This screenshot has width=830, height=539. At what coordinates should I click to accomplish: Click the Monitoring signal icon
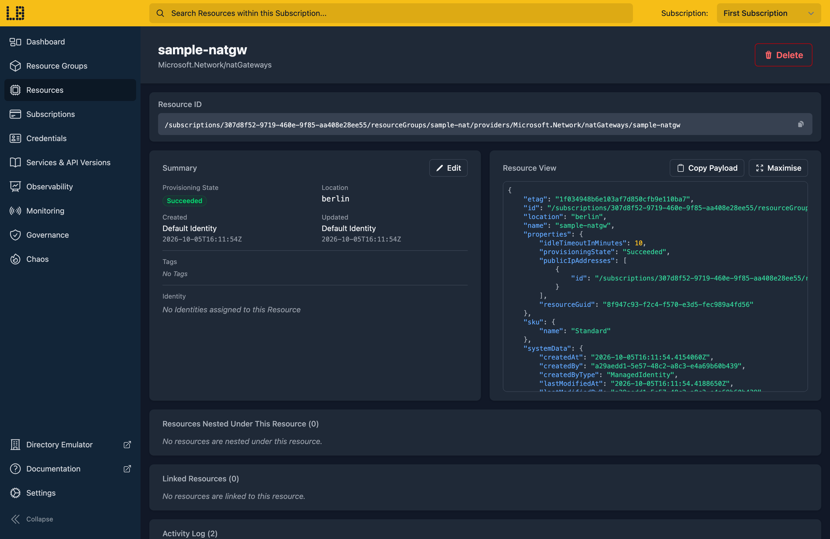click(x=15, y=210)
